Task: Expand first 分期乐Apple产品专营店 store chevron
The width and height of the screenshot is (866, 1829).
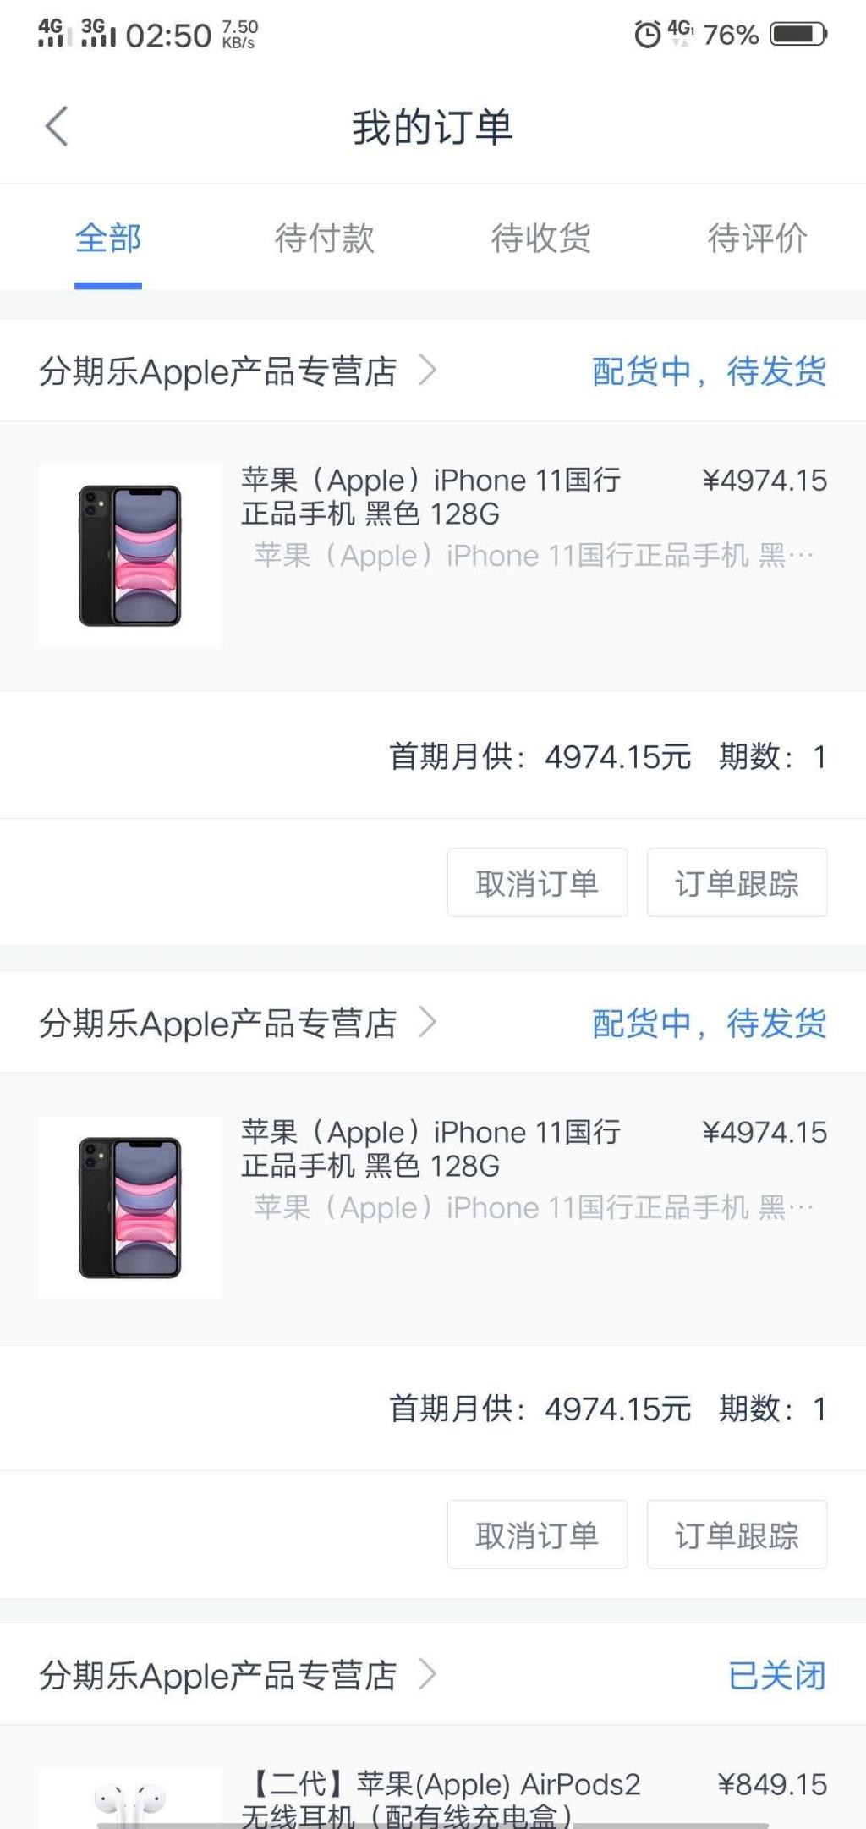Action: pyautogui.click(x=428, y=370)
